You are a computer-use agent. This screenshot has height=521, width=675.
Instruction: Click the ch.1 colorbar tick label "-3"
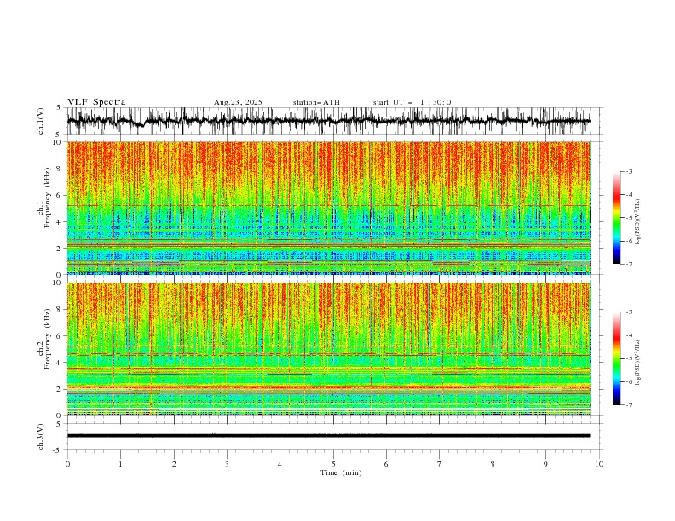coord(628,171)
